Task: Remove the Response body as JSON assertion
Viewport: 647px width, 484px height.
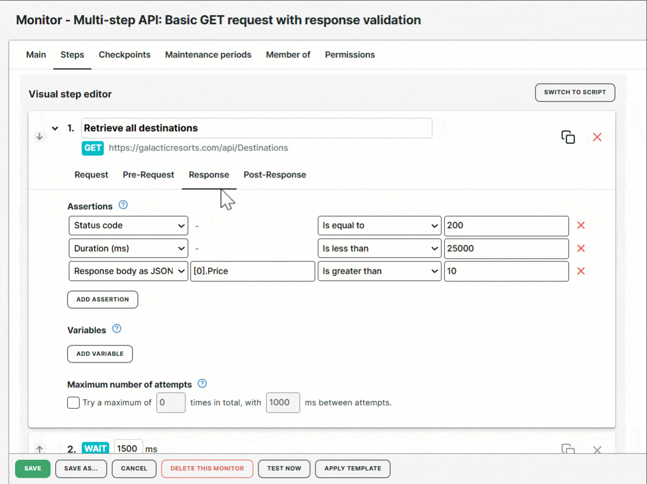Action: coord(580,271)
